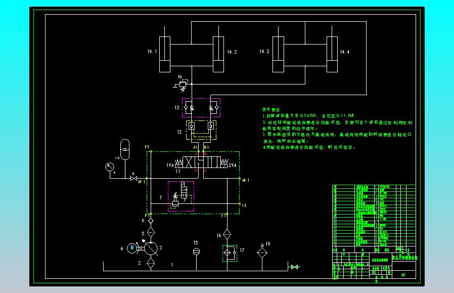Screen dimensions: 454x293
Task: Click the tank number '1' label
Action: [x=172, y=265]
